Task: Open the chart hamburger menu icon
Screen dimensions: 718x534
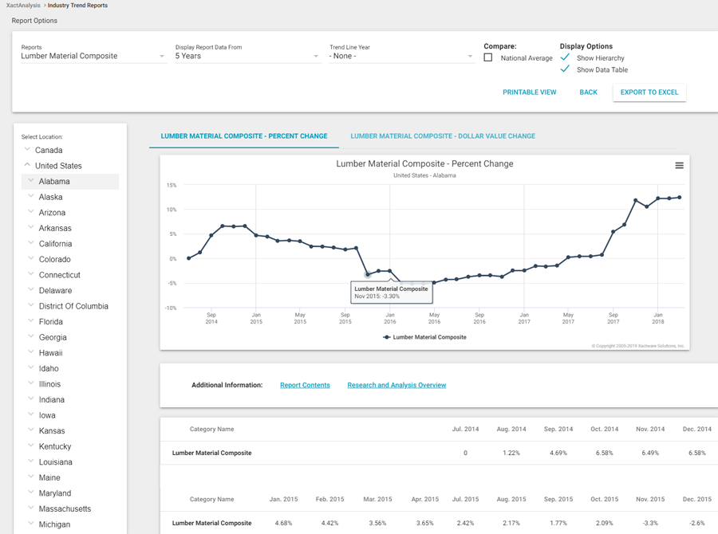Action: click(679, 166)
